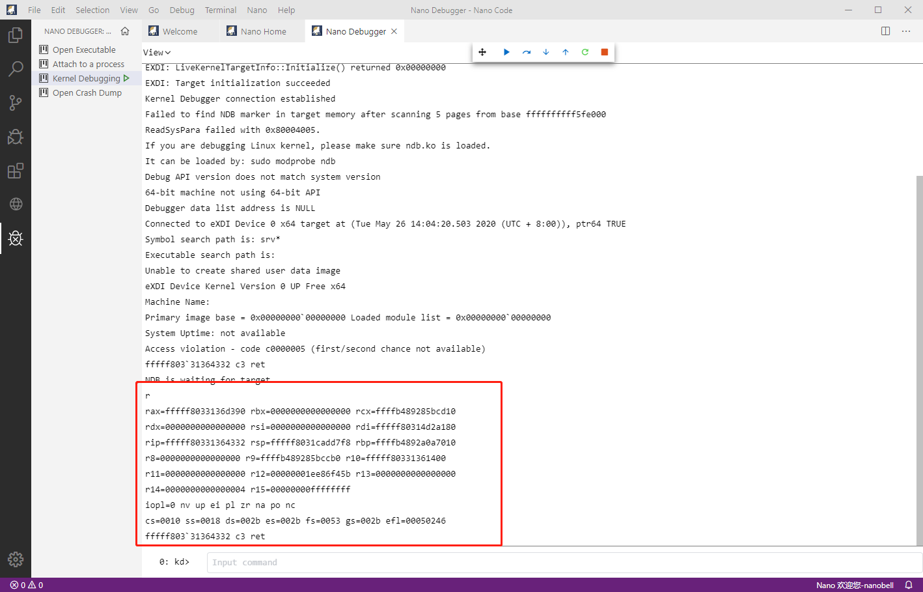This screenshot has width=923, height=592.
Task: Open the globe Remote icon in activity bar
Action: pyautogui.click(x=16, y=204)
